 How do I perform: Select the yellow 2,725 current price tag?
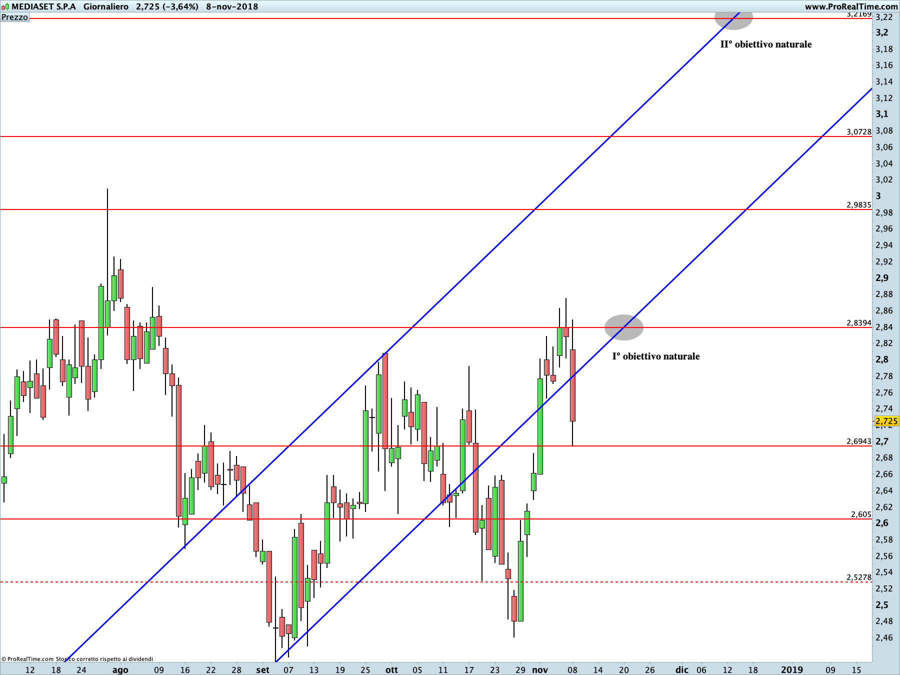(886, 421)
